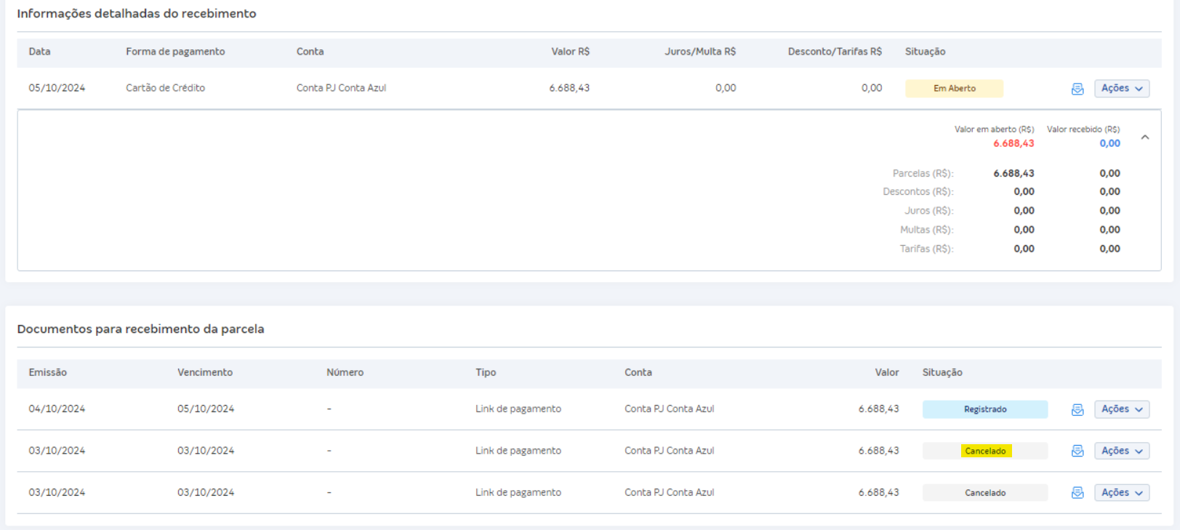The width and height of the screenshot is (1180, 530).
Task: Click the Tipo column header
Action: 486,372
